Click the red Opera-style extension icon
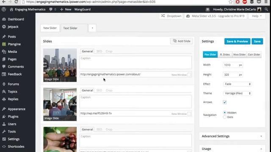Viewport: 271px width, 152px height. click(x=238, y=2)
